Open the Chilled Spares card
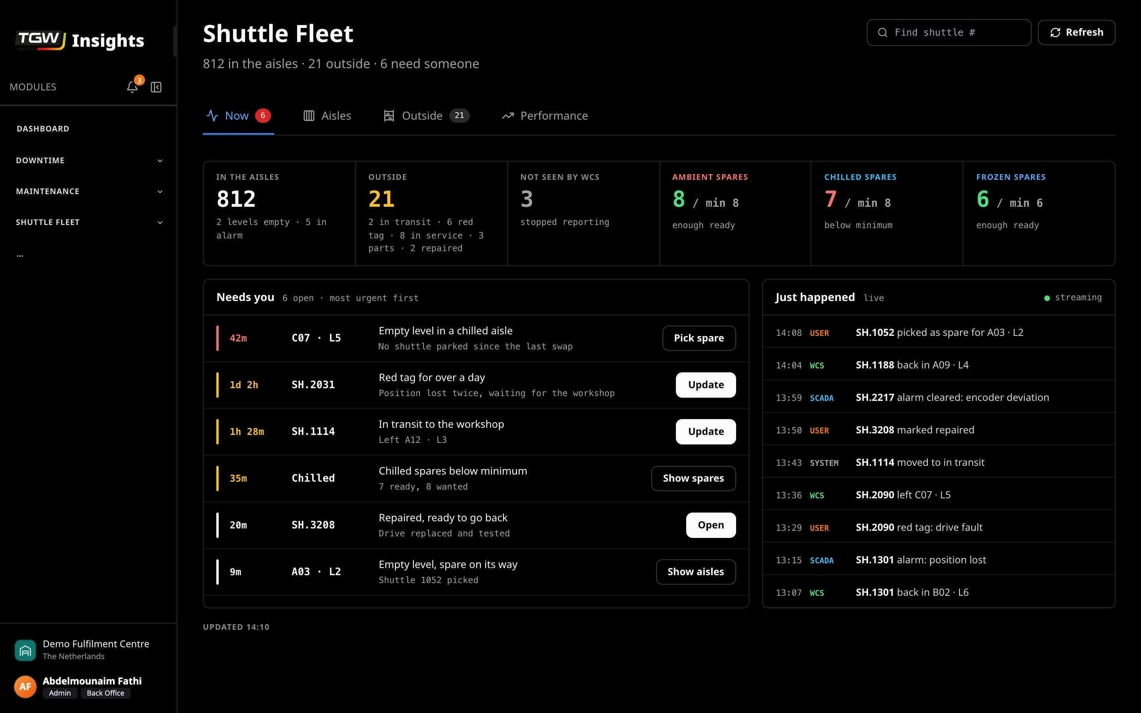The height and width of the screenshot is (713, 1141). point(887,214)
